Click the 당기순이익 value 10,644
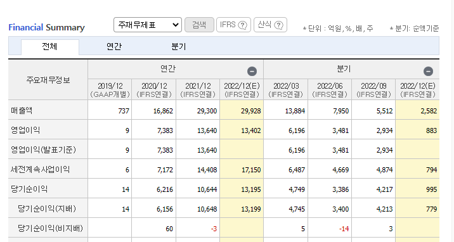The height and width of the screenshot is (242, 454). click(207, 189)
